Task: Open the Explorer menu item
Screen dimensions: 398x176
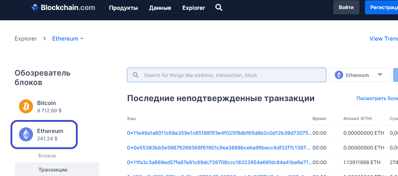Action: (194, 8)
